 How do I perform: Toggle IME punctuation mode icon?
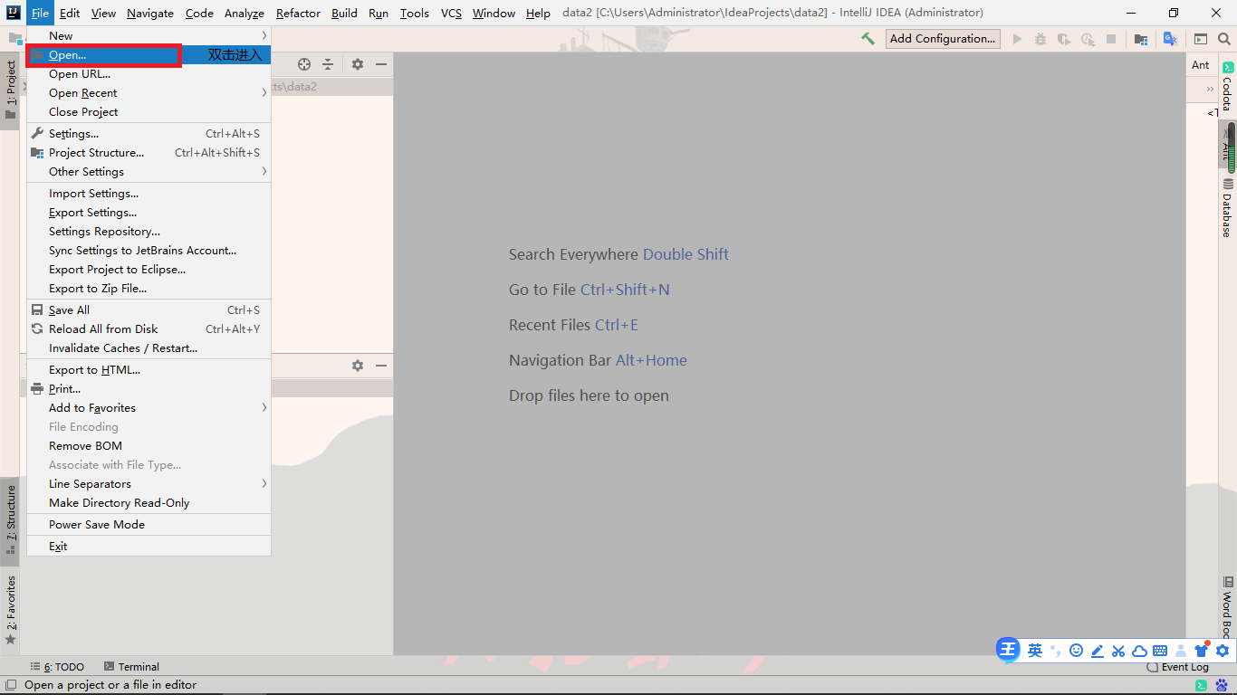coord(1056,651)
